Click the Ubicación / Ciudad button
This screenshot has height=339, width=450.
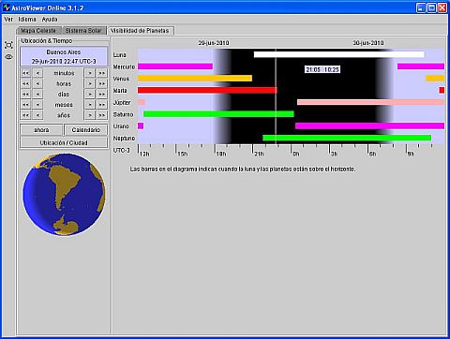pyautogui.click(x=64, y=142)
